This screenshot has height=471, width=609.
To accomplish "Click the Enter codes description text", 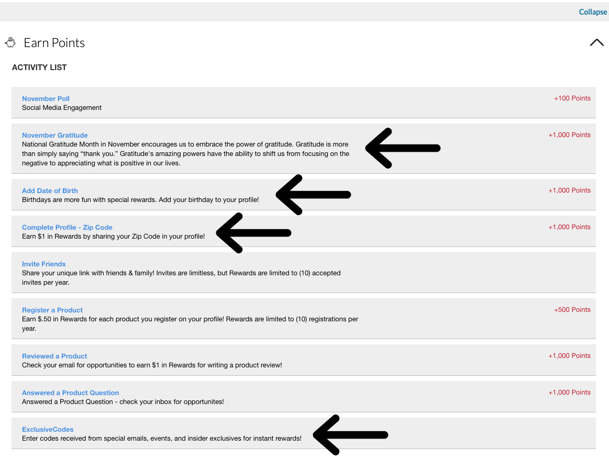I will [x=162, y=439].
